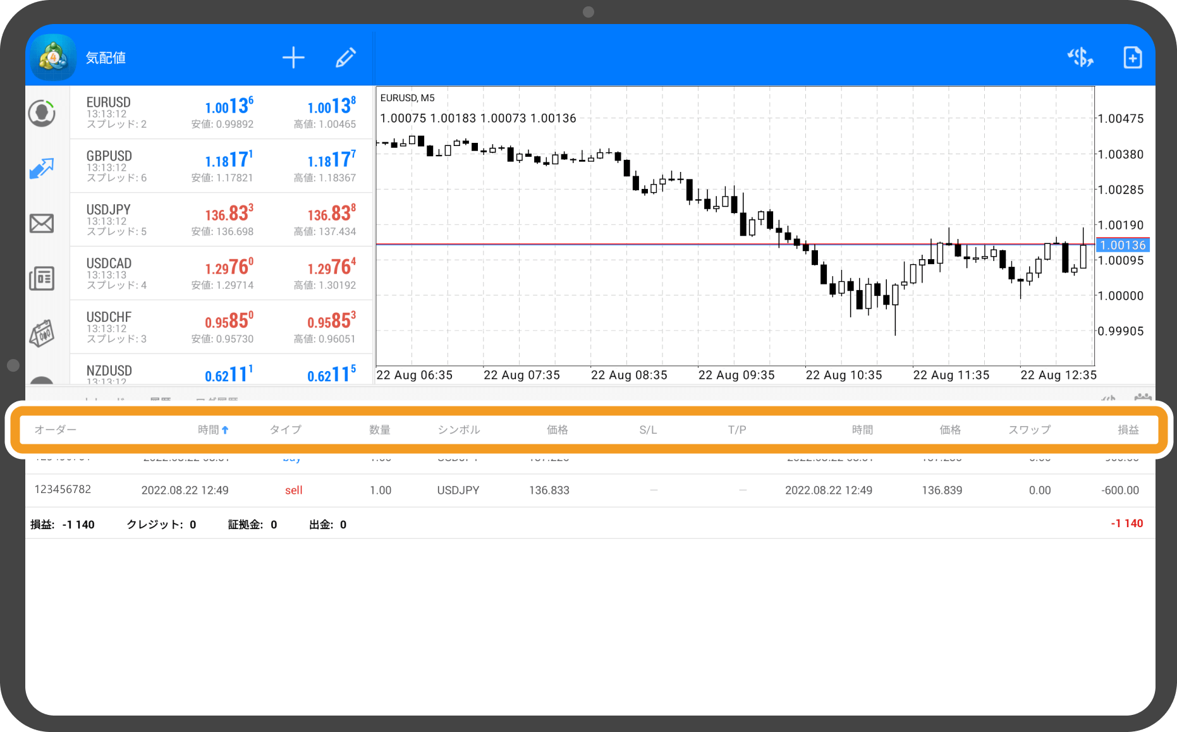Tap the new order document icon

coord(1132,58)
